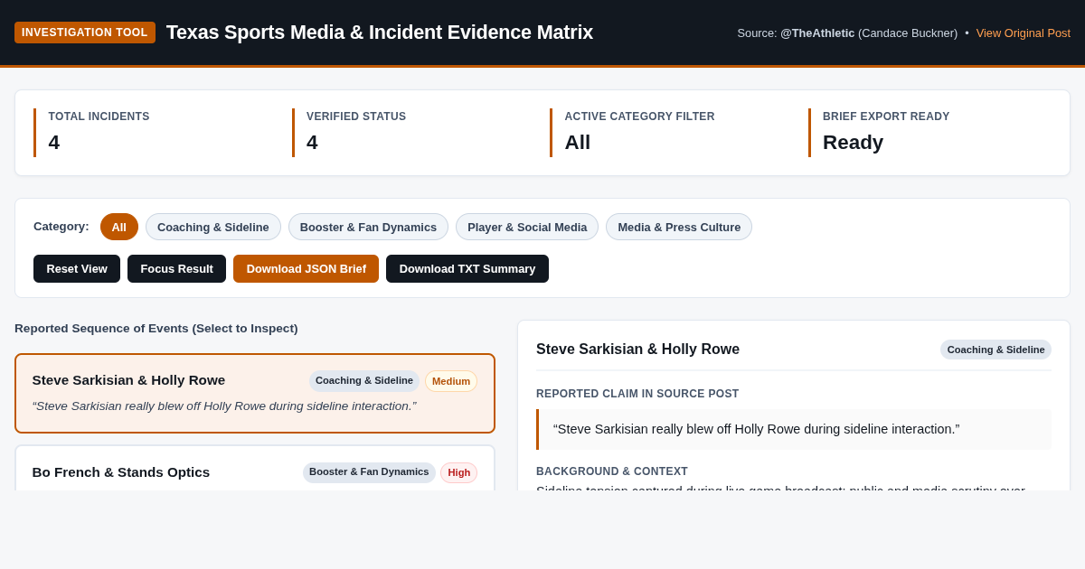Click the detail panel title Steve Sarkisian & Holly Rowe
The image size is (1085, 569).
pos(637,350)
